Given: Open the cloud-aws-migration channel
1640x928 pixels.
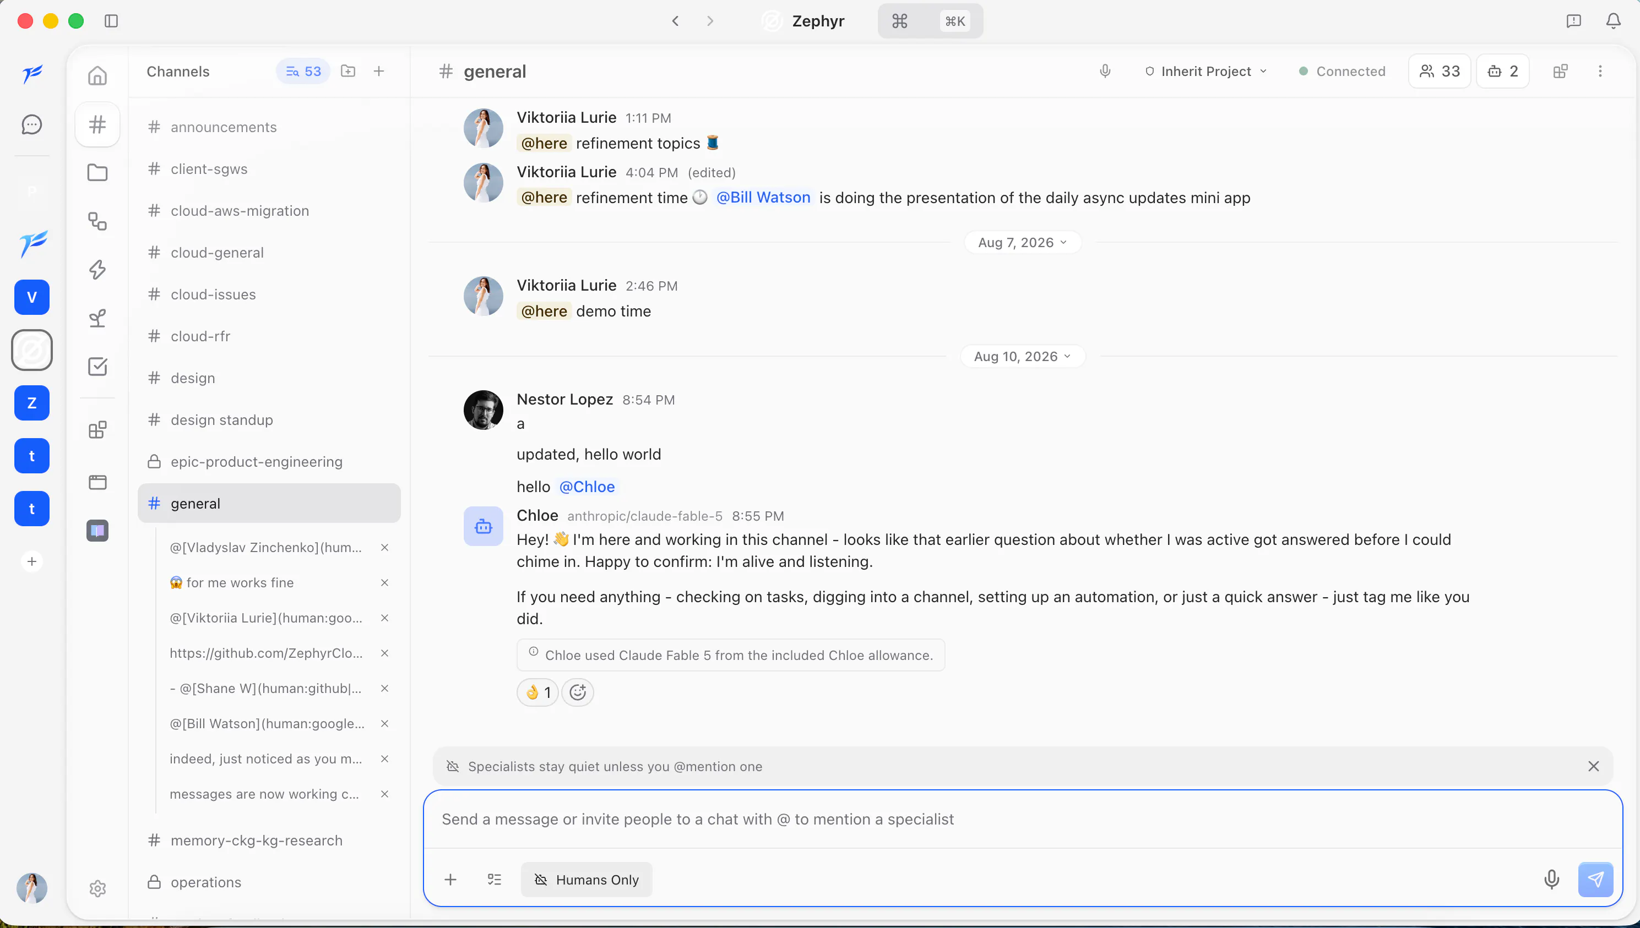Looking at the screenshot, I should point(269,211).
